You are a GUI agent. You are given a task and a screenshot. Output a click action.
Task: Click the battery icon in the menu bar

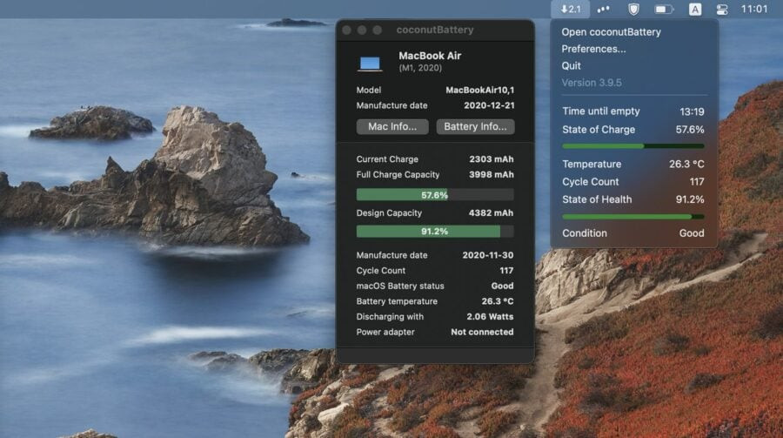click(x=664, y=9)
